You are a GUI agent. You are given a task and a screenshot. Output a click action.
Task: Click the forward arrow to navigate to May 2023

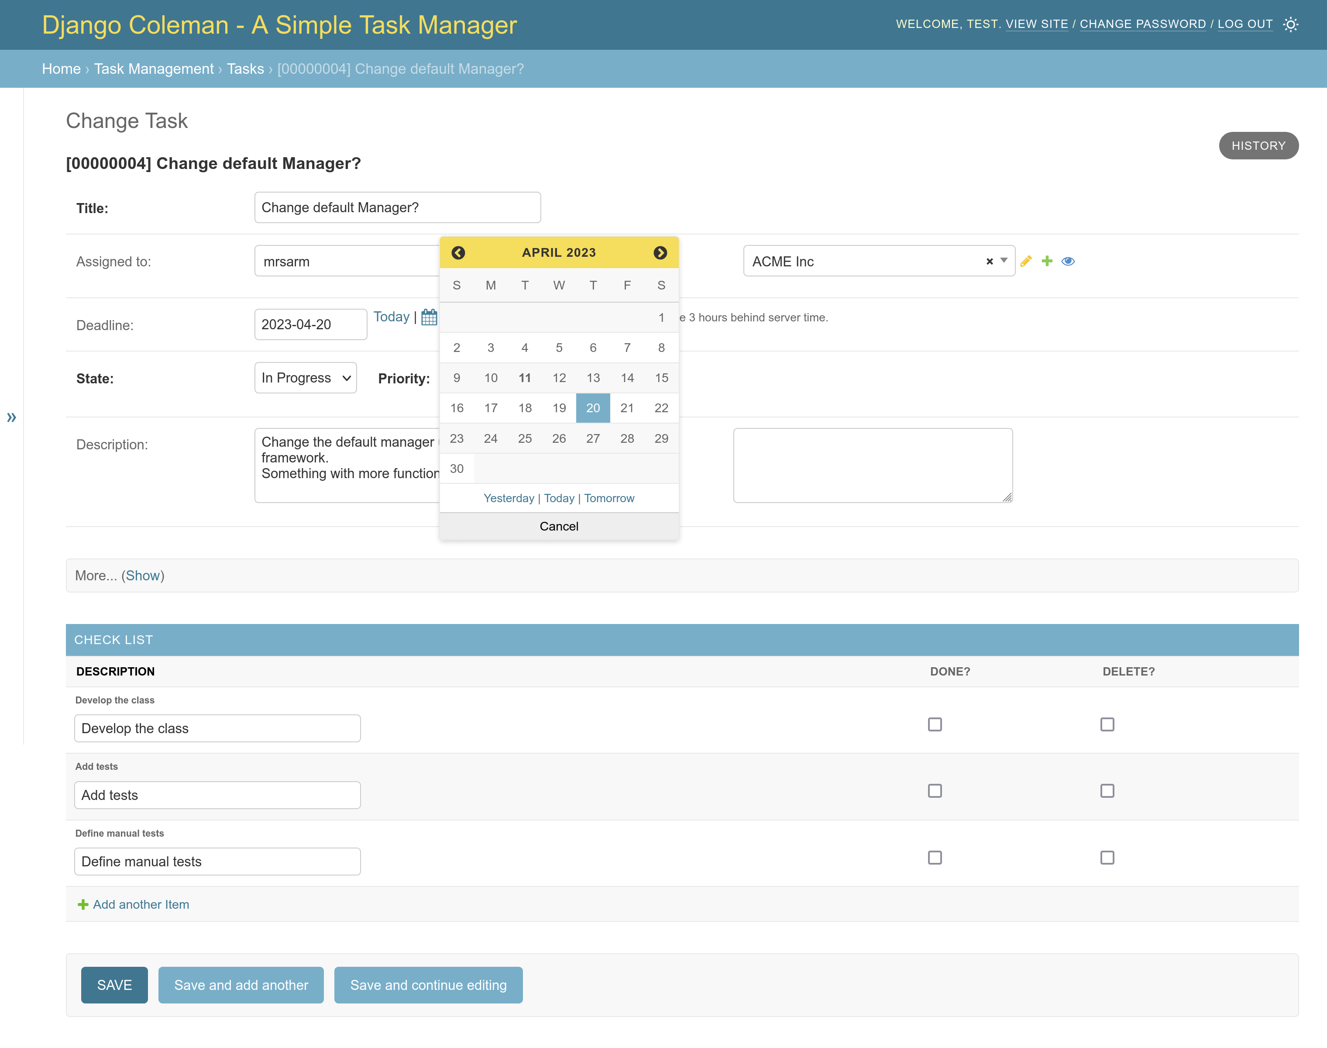659,252
